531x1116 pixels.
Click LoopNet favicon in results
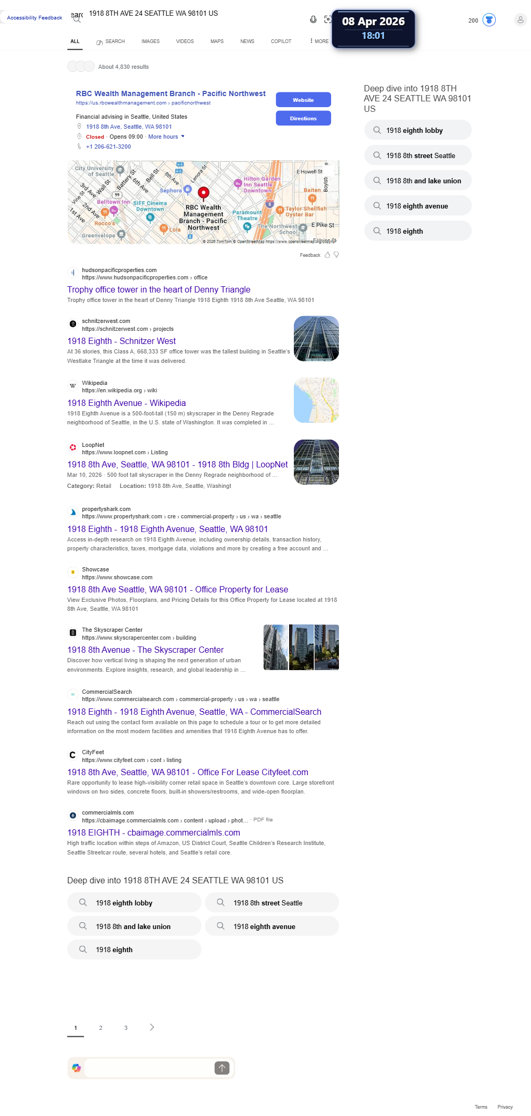coord(72,447)
